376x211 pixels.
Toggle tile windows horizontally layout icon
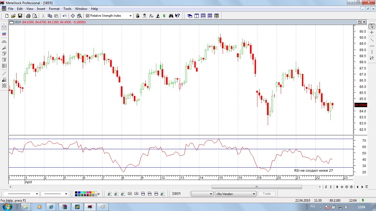coord(203,16)
